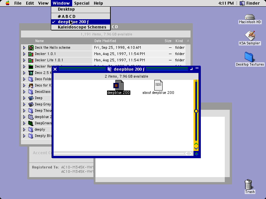Screen dimensions: 266x199
Task: Click the scroll down arrow in deepblue window
Action: [x=196, y=148]
